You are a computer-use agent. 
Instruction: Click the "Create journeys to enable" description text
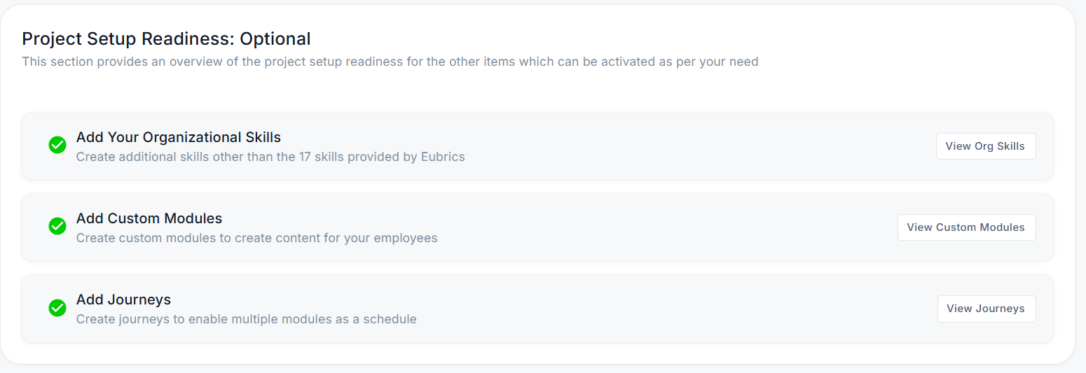point(246,319)
